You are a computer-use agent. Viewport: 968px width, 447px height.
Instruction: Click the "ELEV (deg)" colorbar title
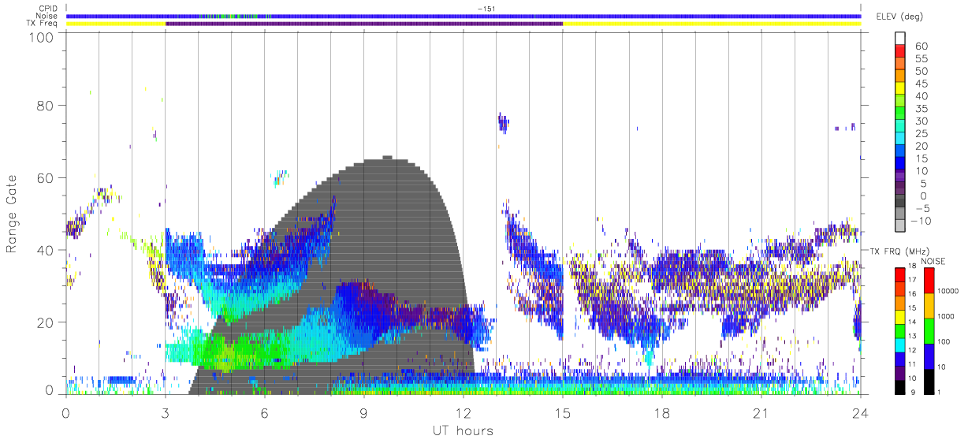[x=901, y=16]
